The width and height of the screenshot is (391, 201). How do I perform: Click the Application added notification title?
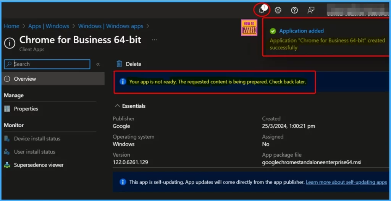(302, 31)
